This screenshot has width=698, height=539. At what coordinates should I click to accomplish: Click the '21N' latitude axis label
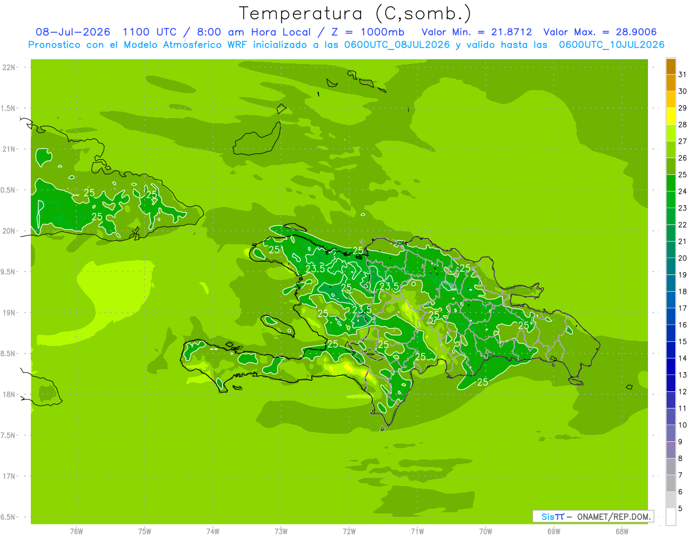click(x=9, y=149)
